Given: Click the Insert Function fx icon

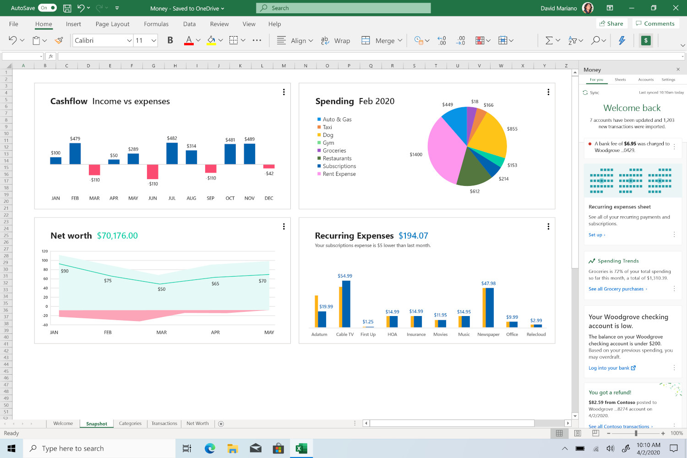Looking at the screenshot, I should (x=51, y=56).
